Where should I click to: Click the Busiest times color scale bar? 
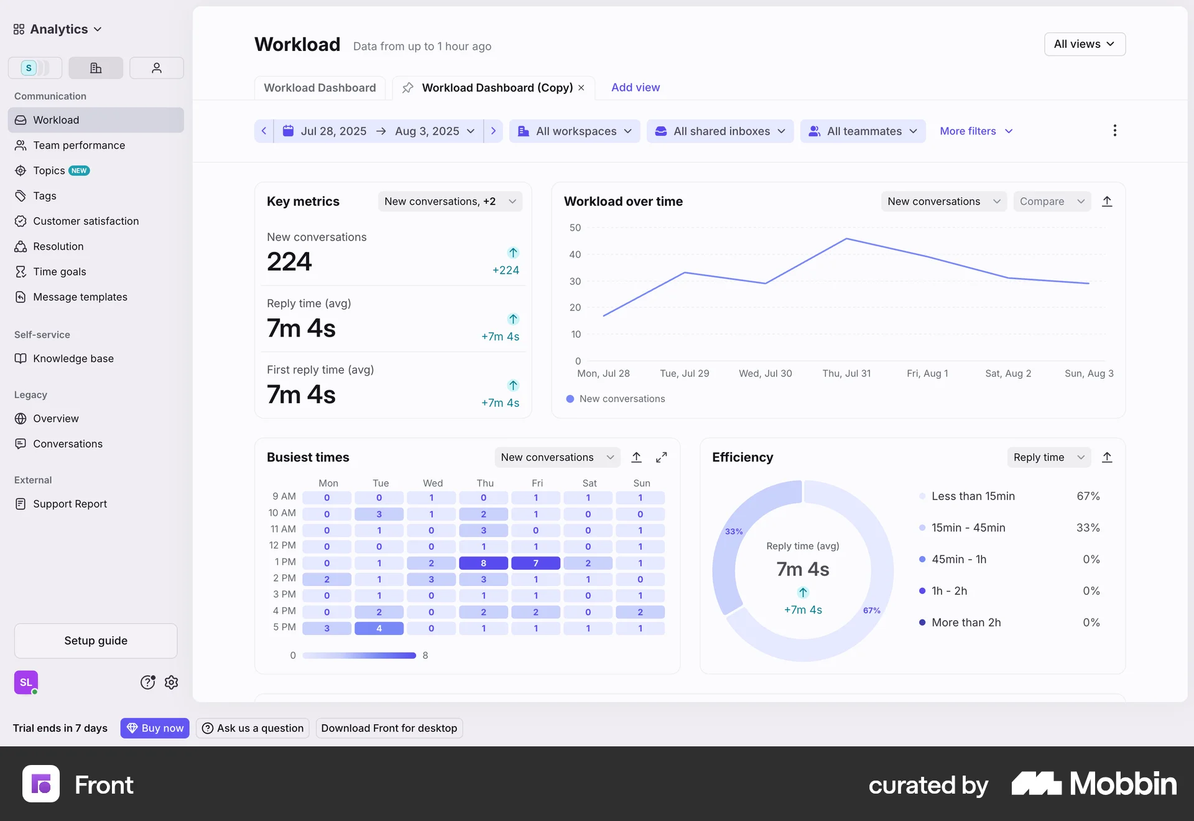(359, 656)
